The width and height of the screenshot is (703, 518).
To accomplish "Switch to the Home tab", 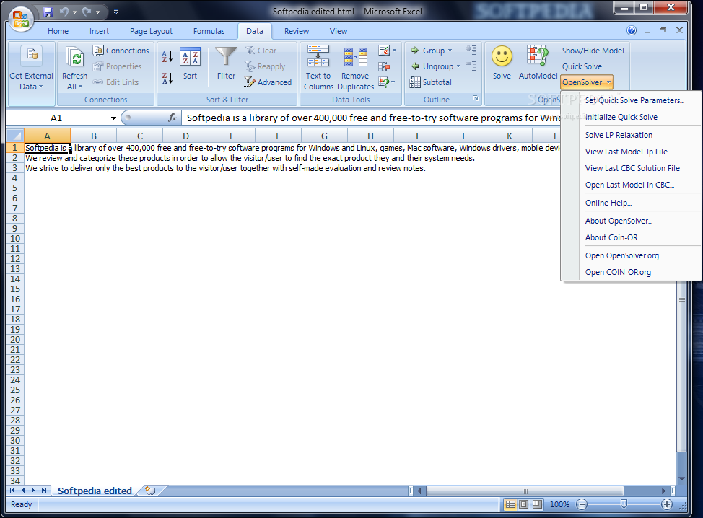I will pos(58,31).
